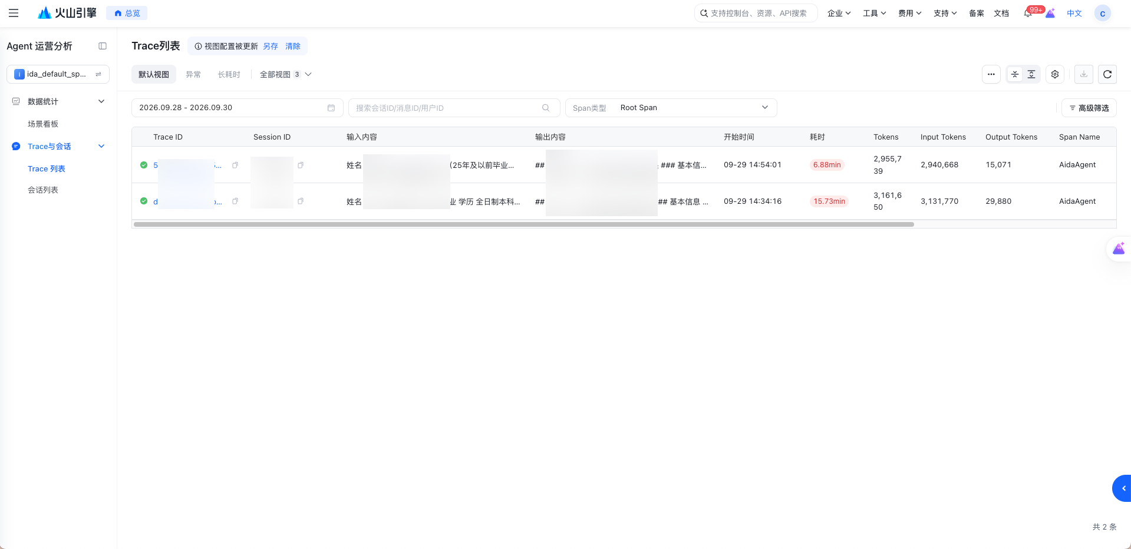The height and width of the screenshot is (549, 1131).
Task: Open calendar picker in date range field
Action: pyautogui.click(x=331, y=108)
